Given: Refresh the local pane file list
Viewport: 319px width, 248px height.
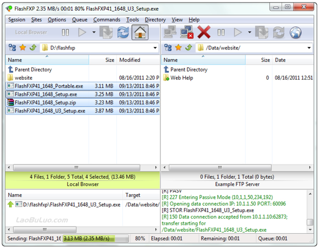Looking at the screenshot, I should pyautogui.click(x=123, y=32).
